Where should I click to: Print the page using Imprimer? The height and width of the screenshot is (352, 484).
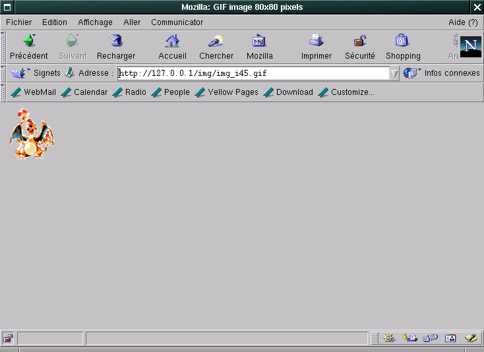[x=316, y=42]
